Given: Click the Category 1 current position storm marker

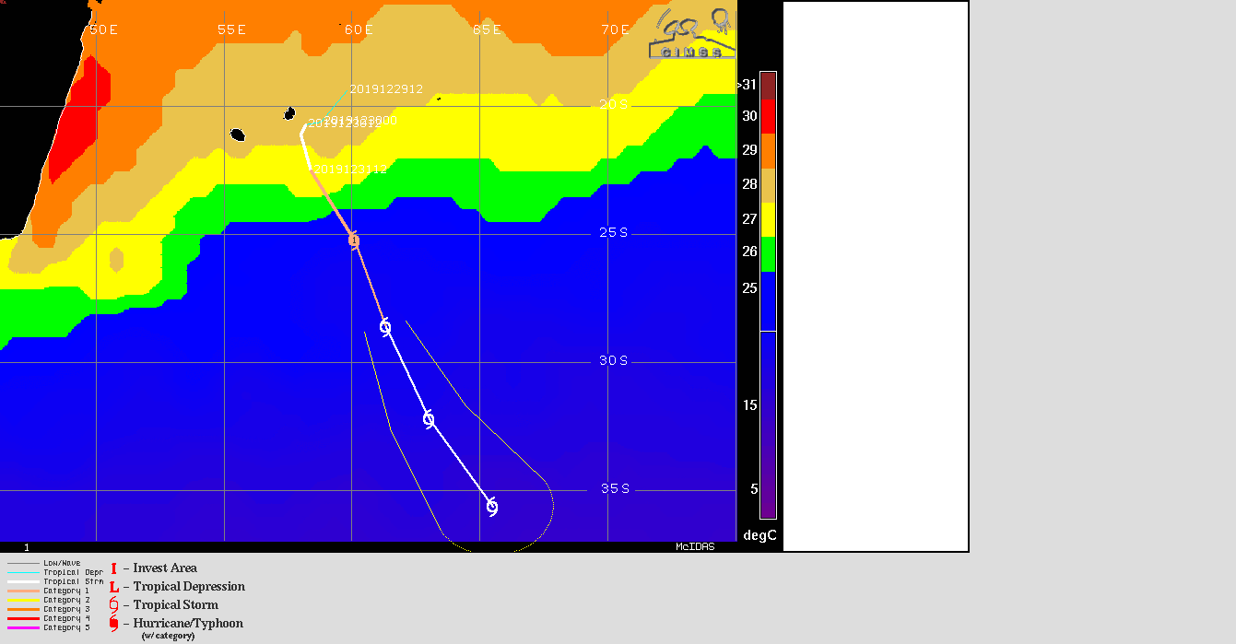Looking at the screenshot, I should [x=354, y=240].
